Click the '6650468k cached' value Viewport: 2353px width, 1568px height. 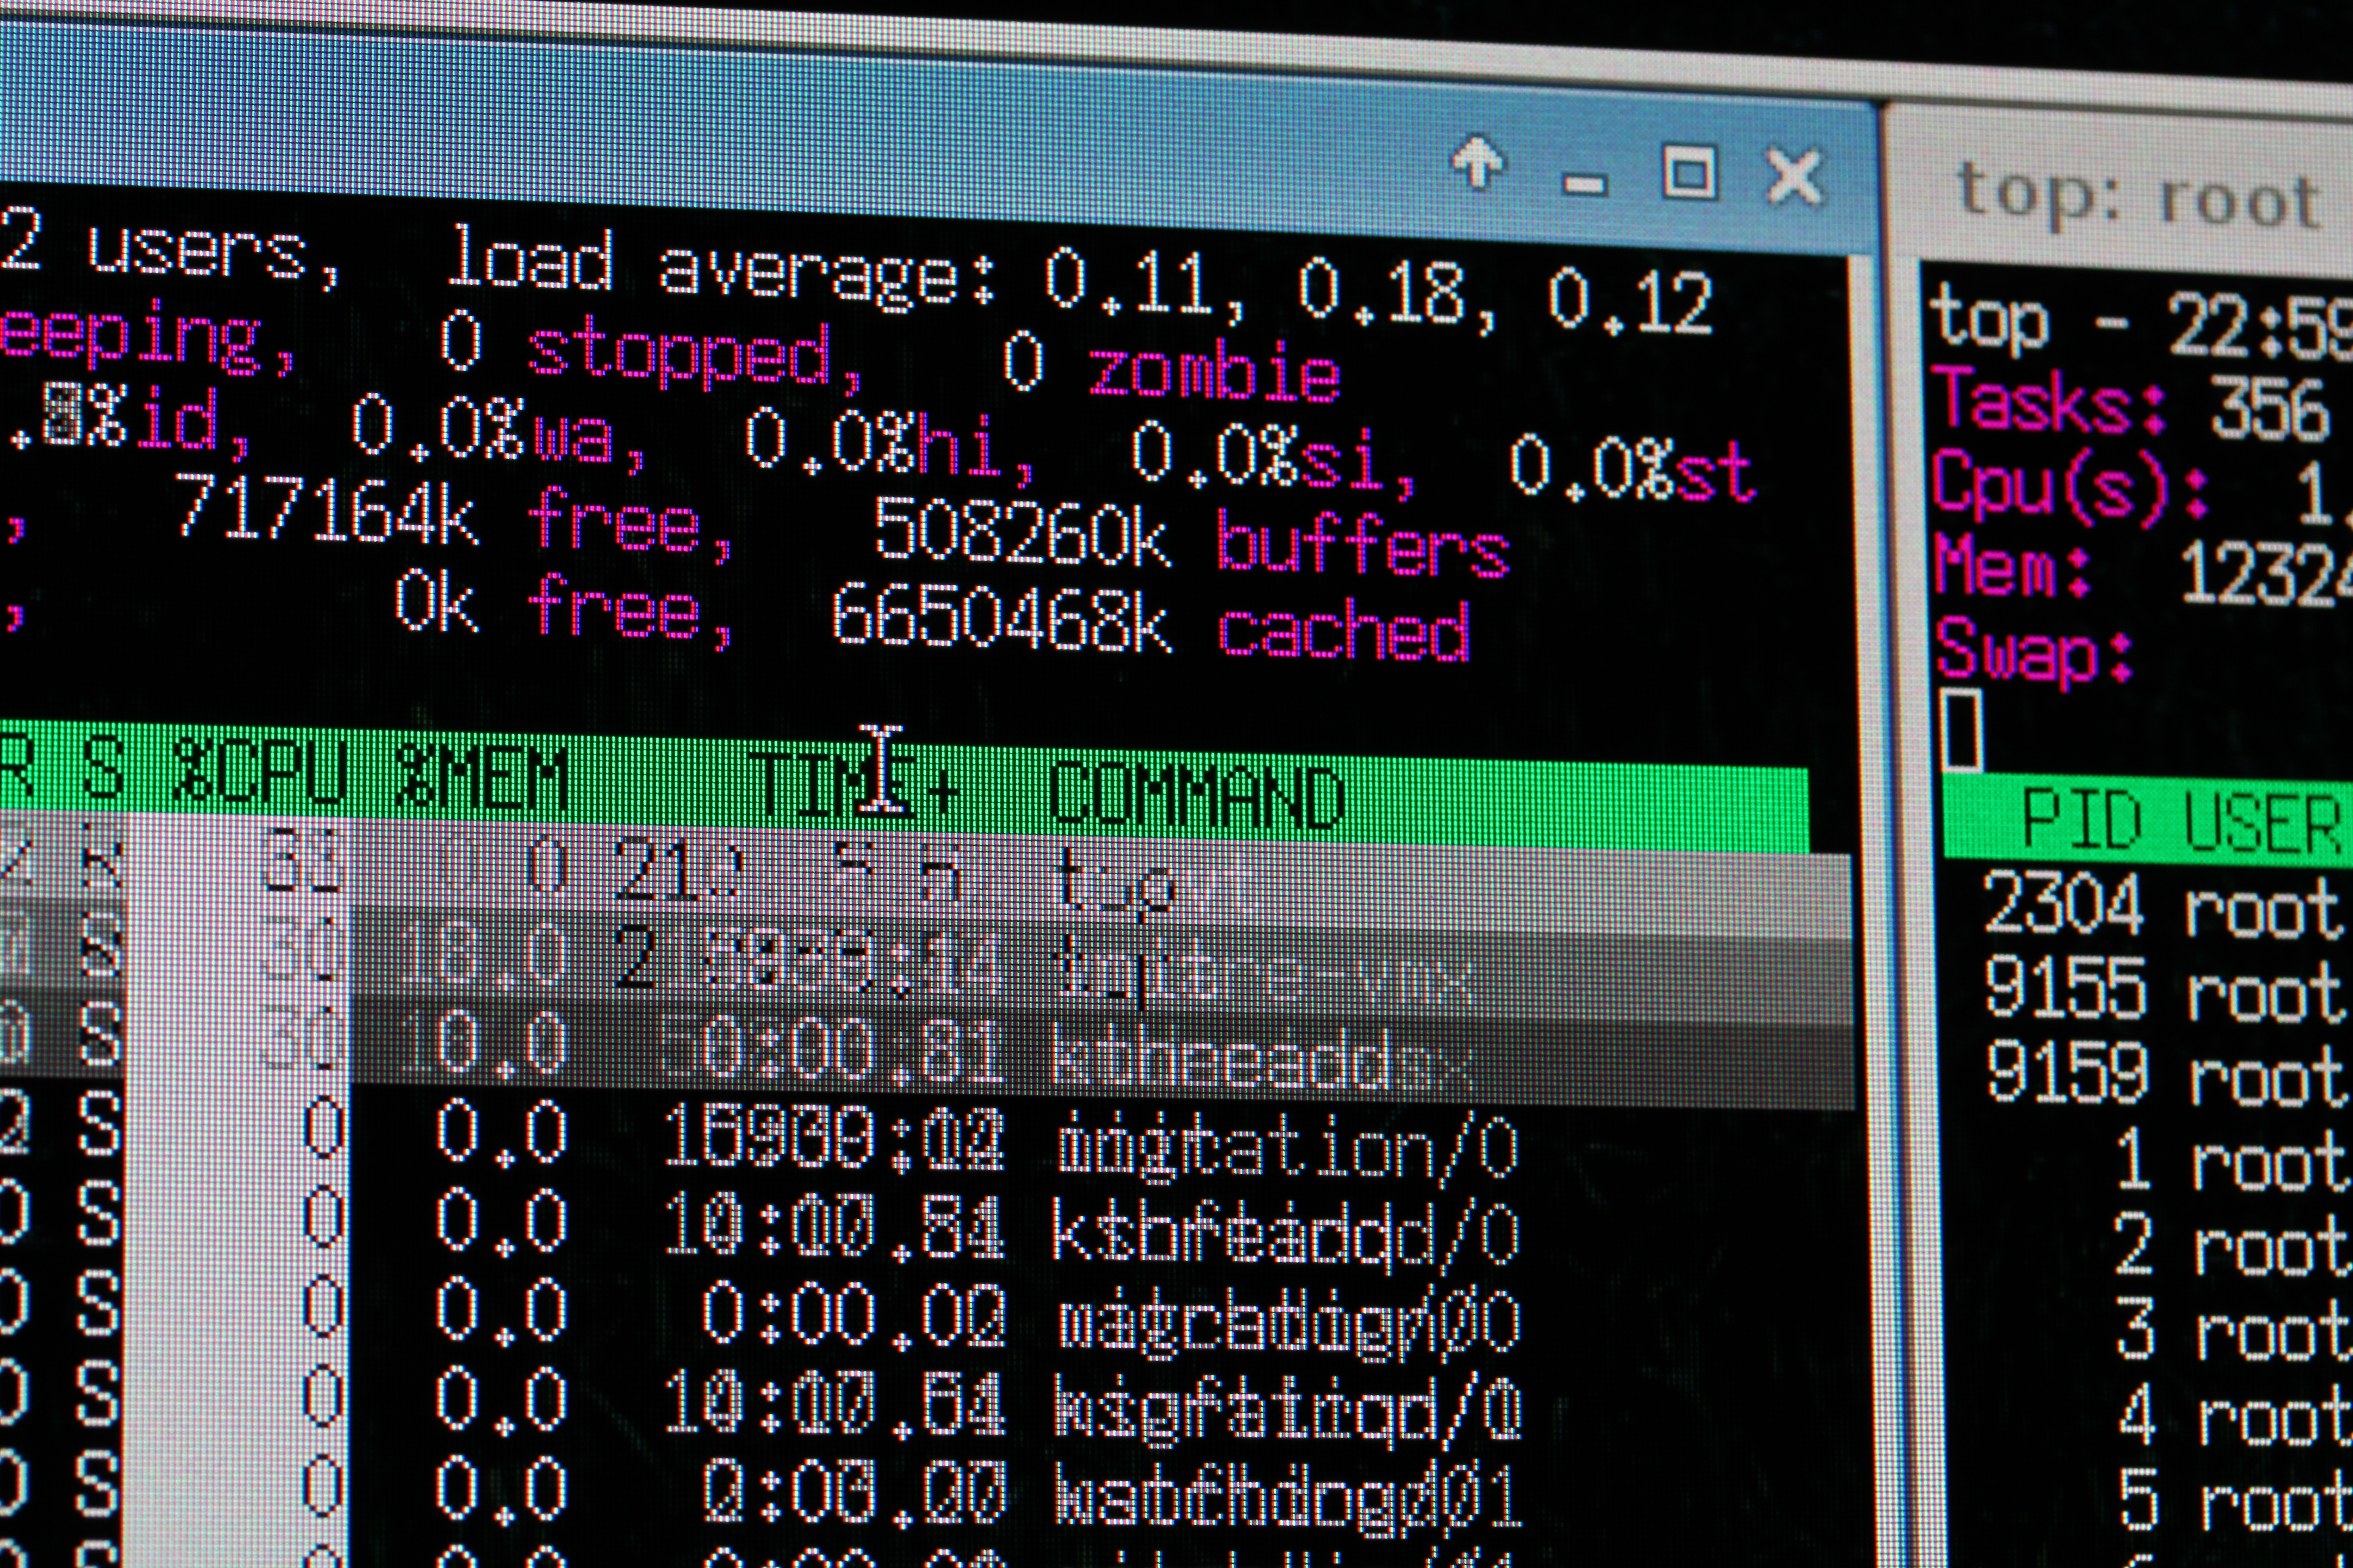click(1151, 624)
